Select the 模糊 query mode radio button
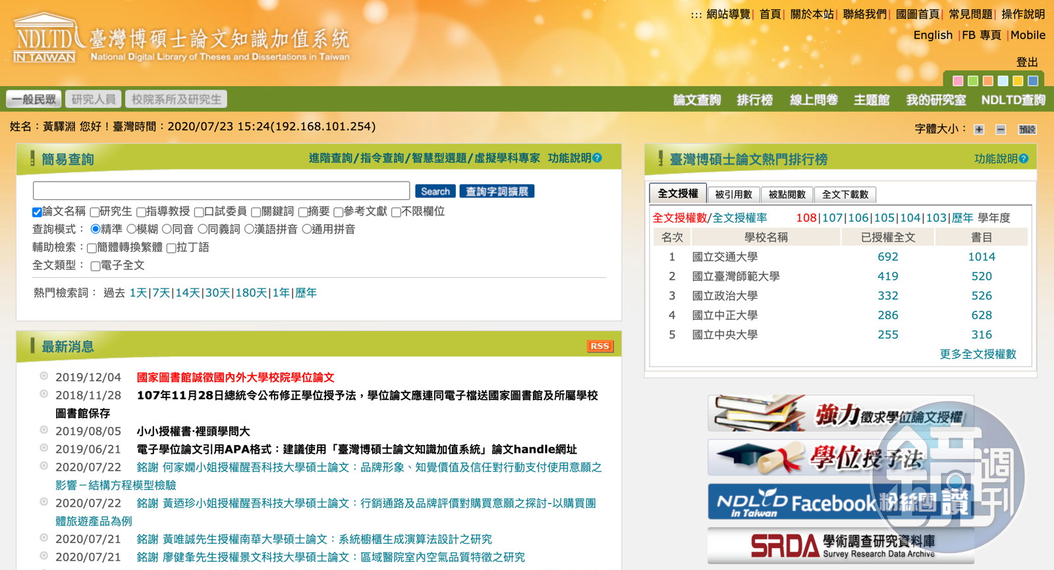The image size is (1054, 570). coord(132,230)
